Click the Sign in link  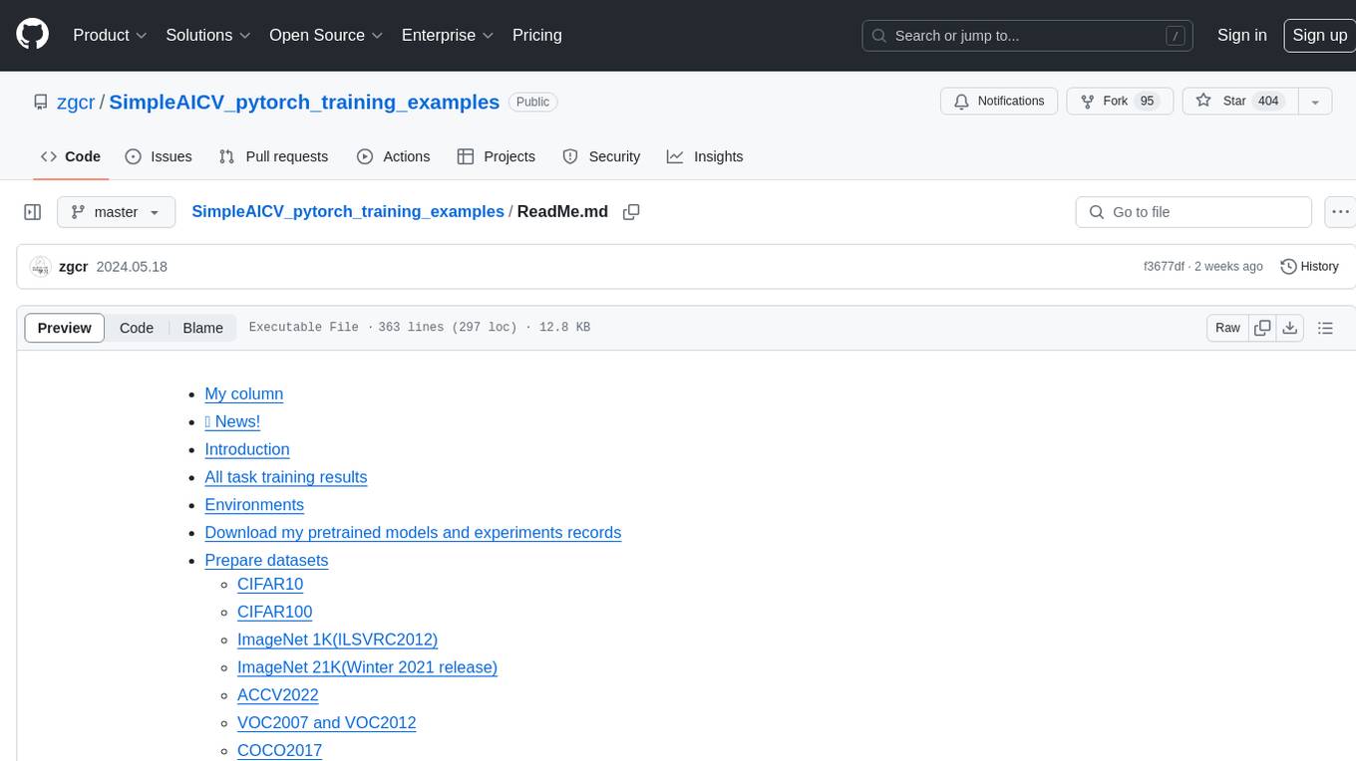(x=1242, y=35)
